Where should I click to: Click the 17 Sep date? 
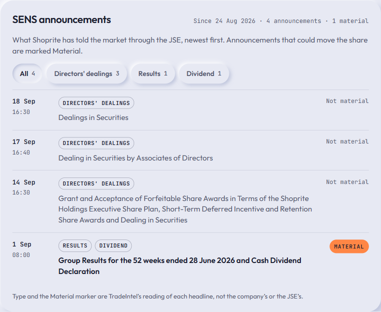point(24,141)
